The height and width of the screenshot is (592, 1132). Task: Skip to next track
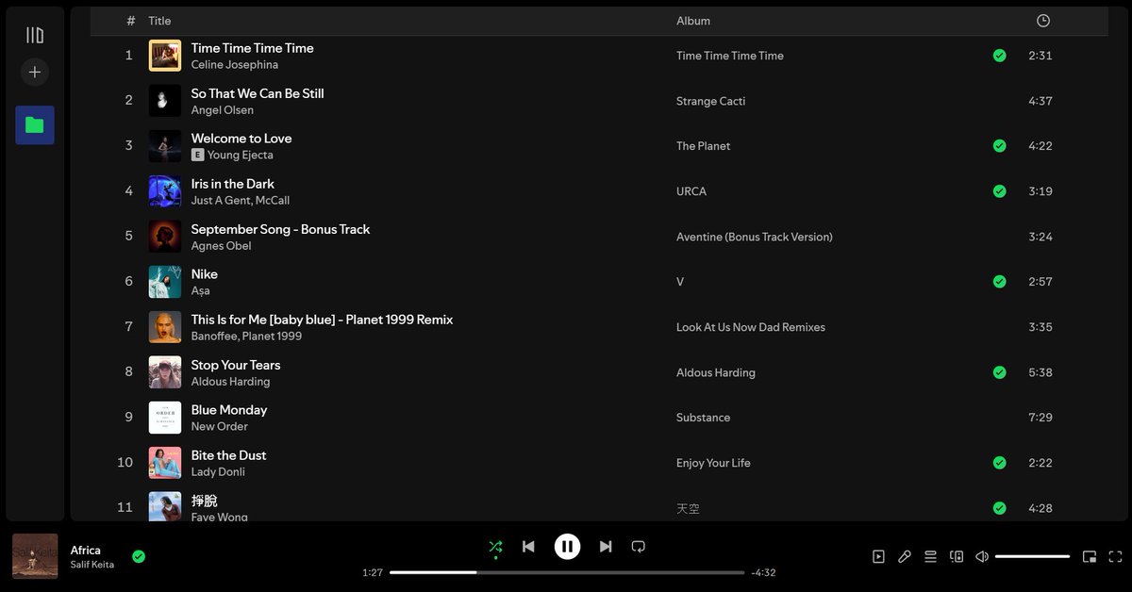click(606, 546)
